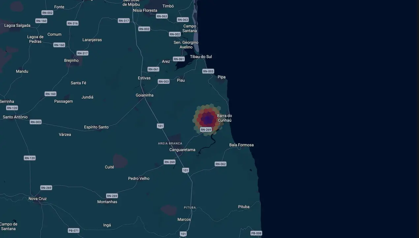419x238 pixels.
Task: Click 101 highway shield near Goianinha
Action: point(160,126)
